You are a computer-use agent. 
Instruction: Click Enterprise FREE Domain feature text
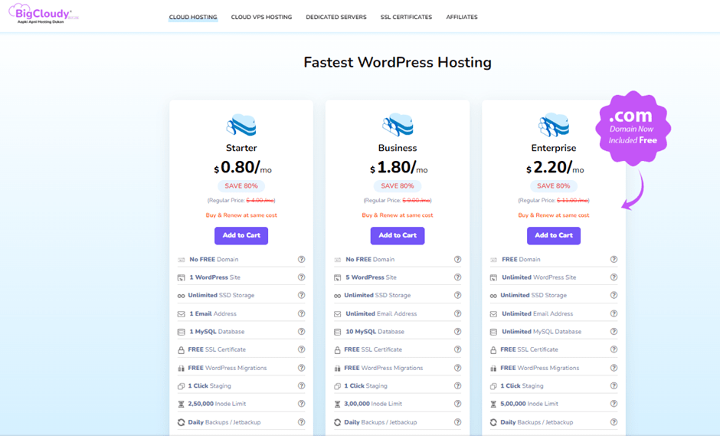(x=521, y=259)
